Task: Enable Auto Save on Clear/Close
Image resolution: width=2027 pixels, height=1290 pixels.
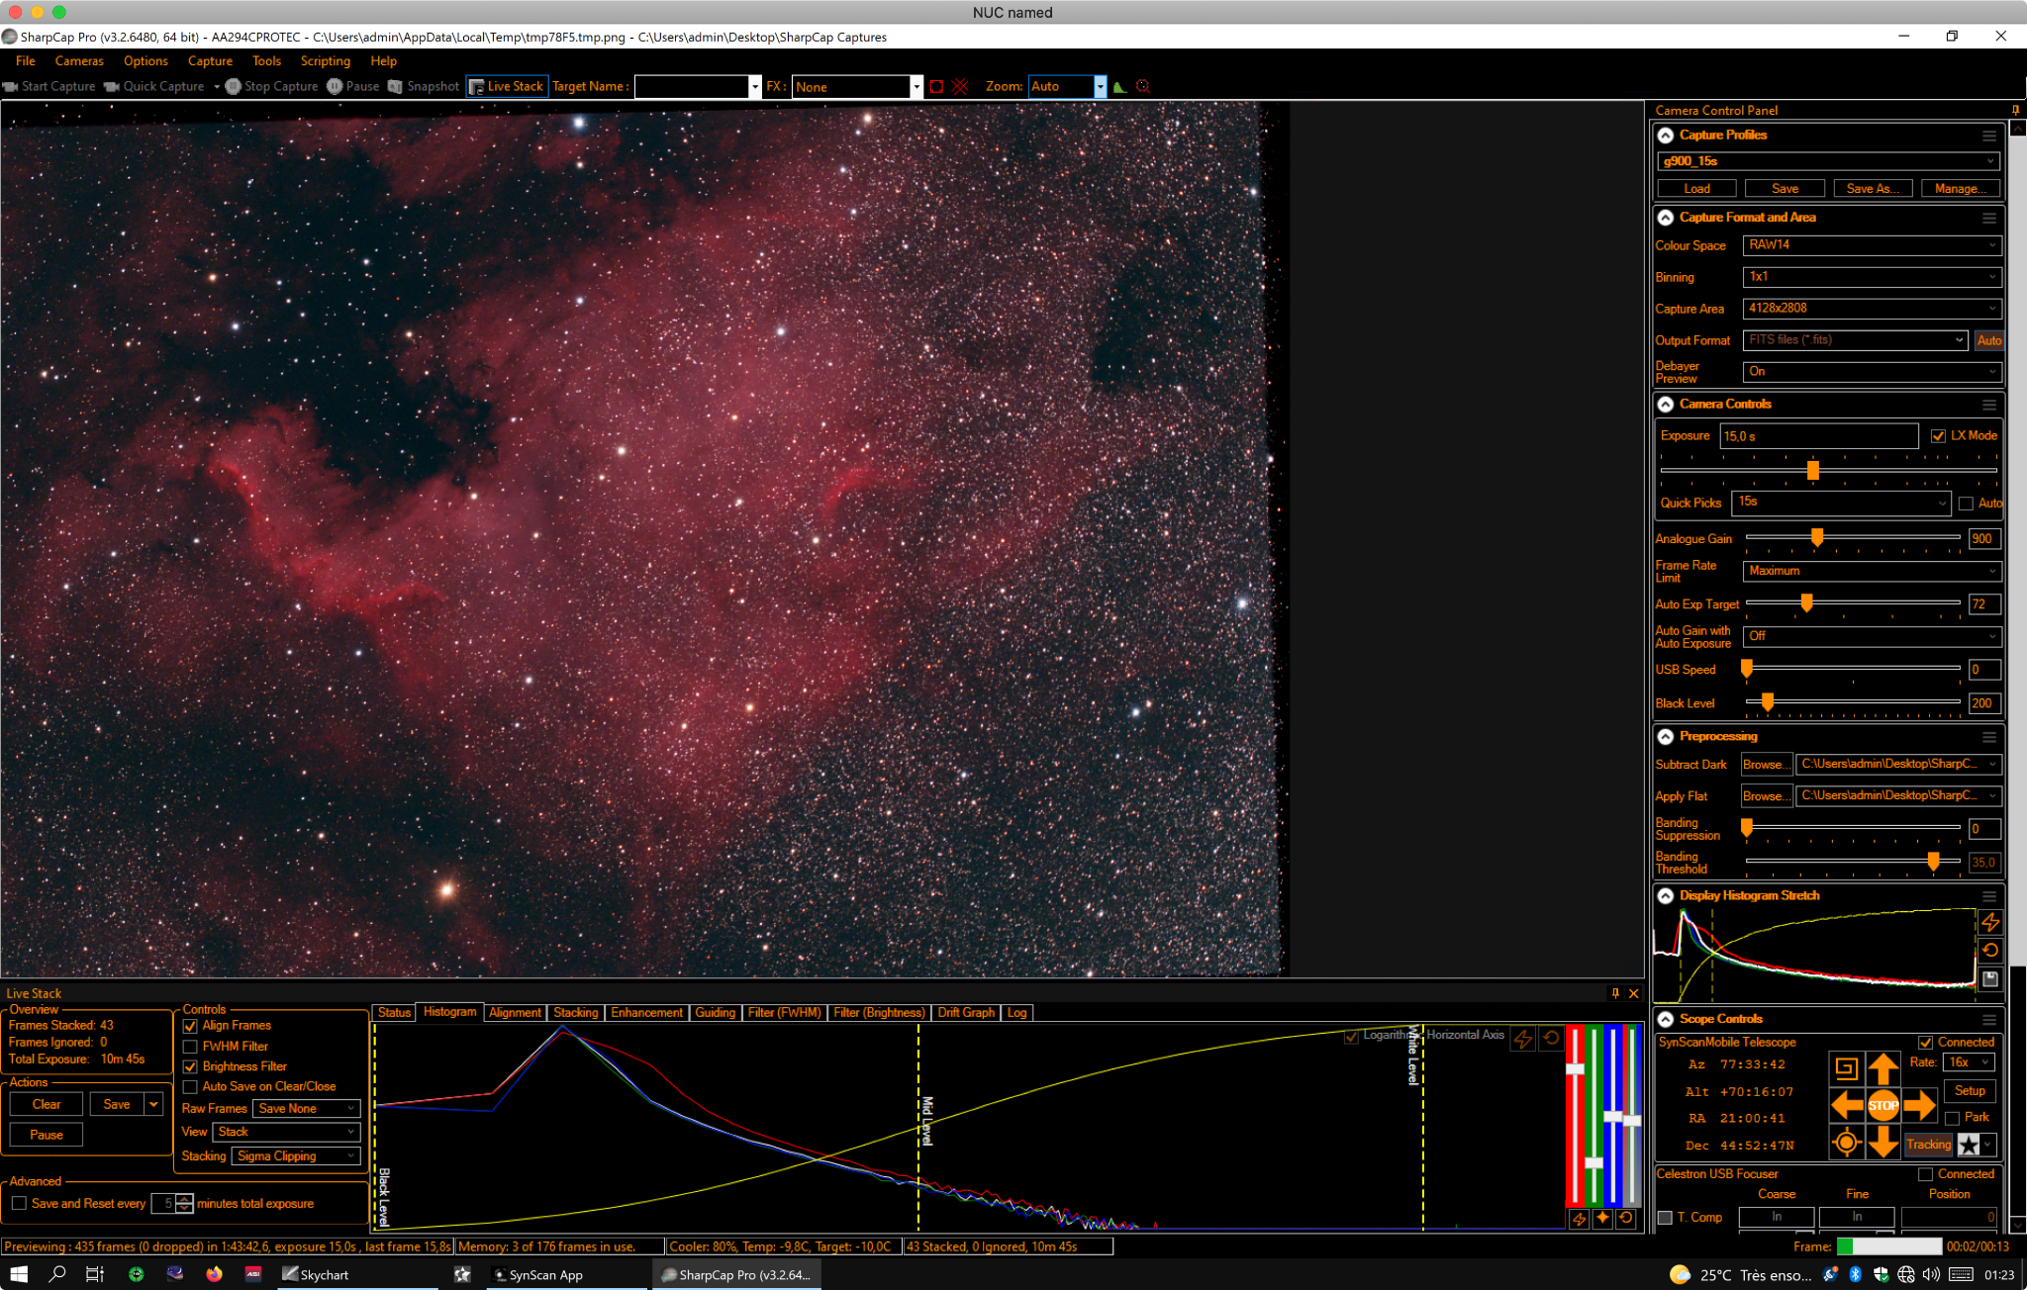Action: pyautogui.click(x=190, y=1087)
